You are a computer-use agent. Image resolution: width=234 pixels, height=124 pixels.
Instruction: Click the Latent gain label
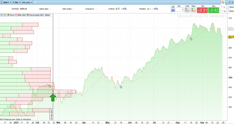pyautogui.click(x=44, y=9)
